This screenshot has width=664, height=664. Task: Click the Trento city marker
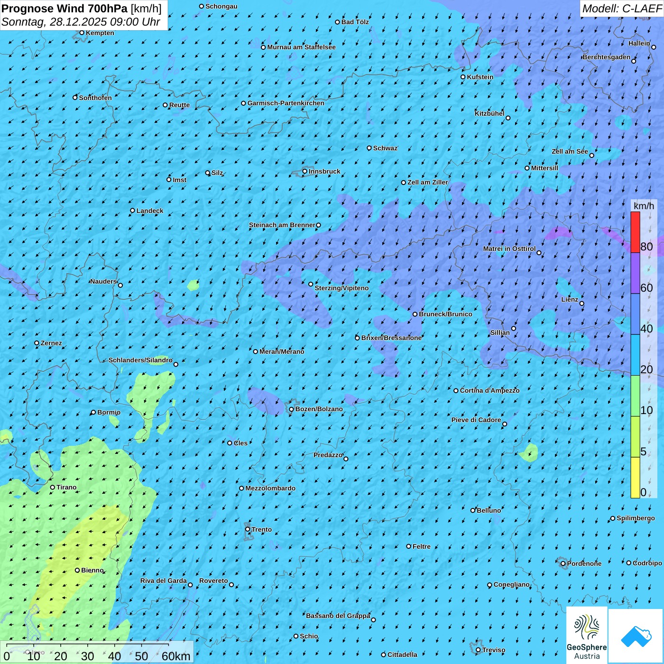[248, 529]
